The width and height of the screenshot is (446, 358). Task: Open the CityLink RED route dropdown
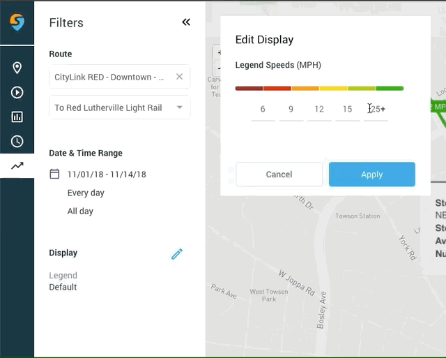(109, 77)
